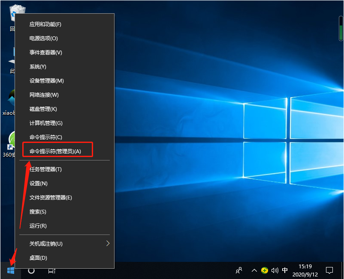Screen dimensions: 344x279
Task: Click the Windows Start button
Action: pos(11,271)
